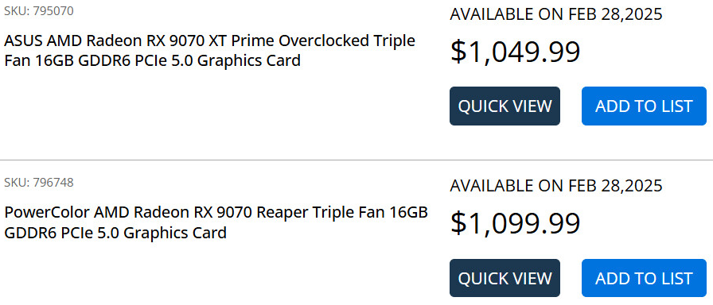Click "Fan 16GB GDDR6 PCIe 5.0 Graphics Card" title line

pos(152,60)
